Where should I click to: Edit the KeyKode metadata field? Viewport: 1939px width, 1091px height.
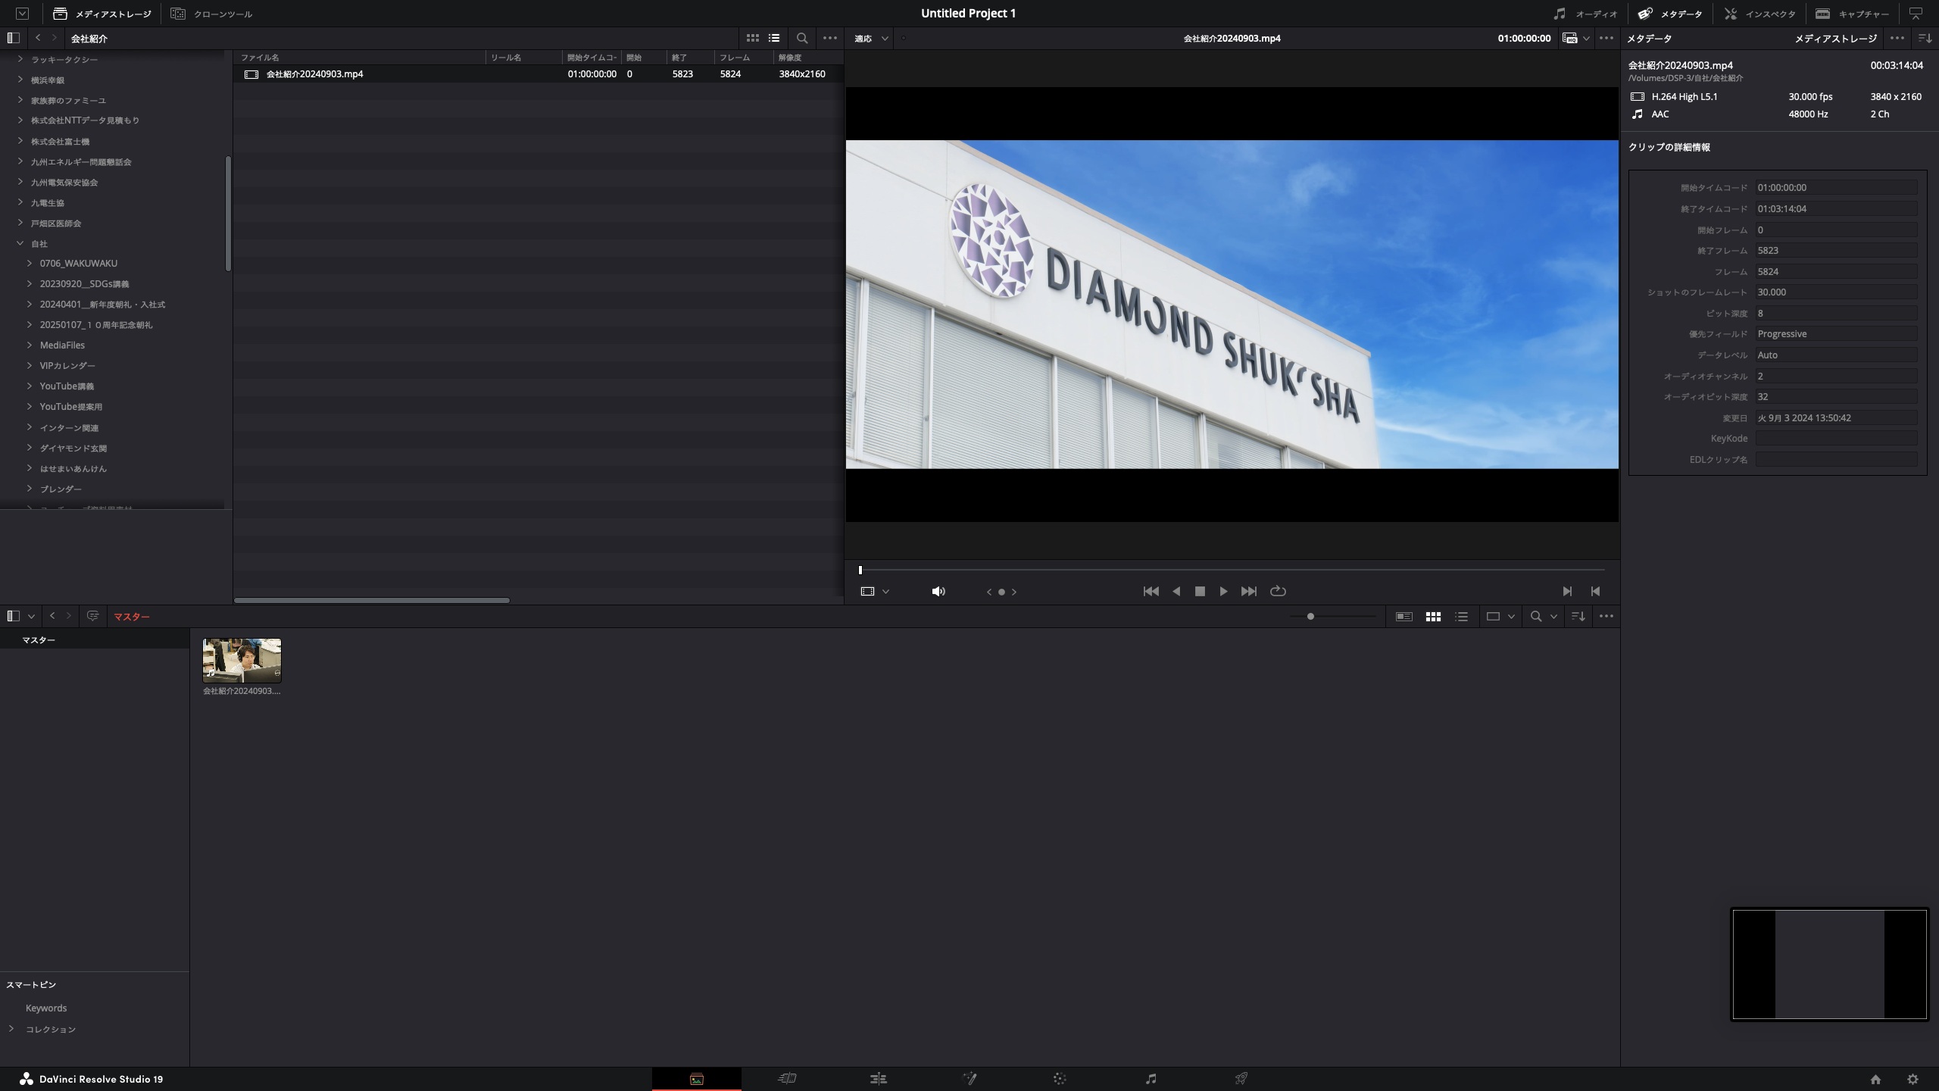1836,439
